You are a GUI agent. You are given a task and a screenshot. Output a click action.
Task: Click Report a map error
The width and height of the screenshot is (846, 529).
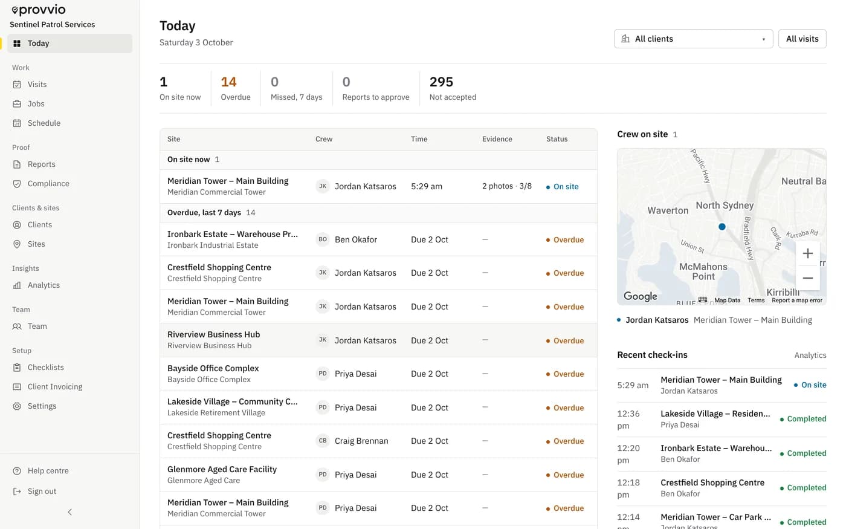(x=797, y=300)
